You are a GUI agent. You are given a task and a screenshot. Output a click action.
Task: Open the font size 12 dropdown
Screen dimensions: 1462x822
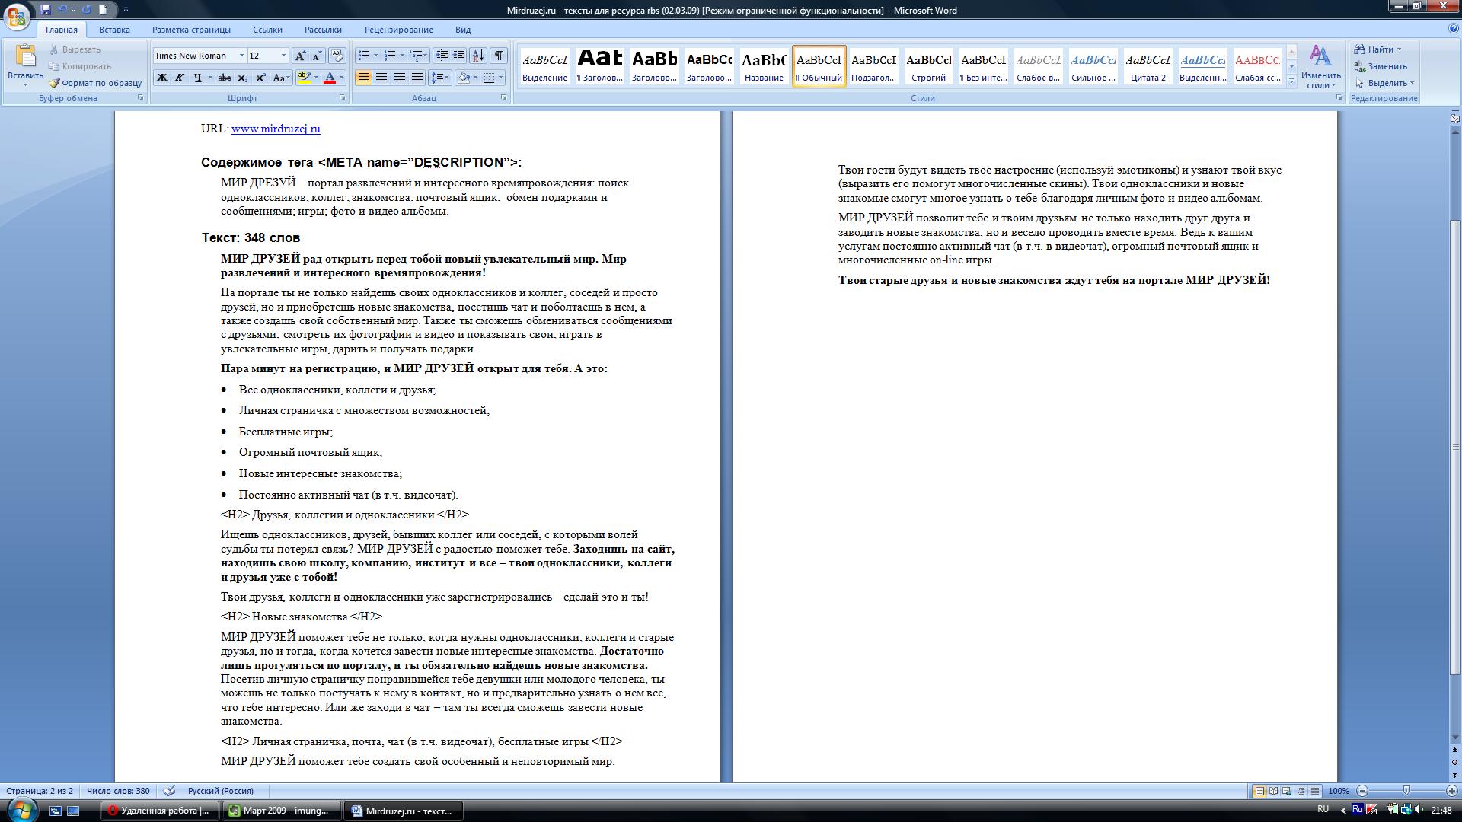[283, 56]
